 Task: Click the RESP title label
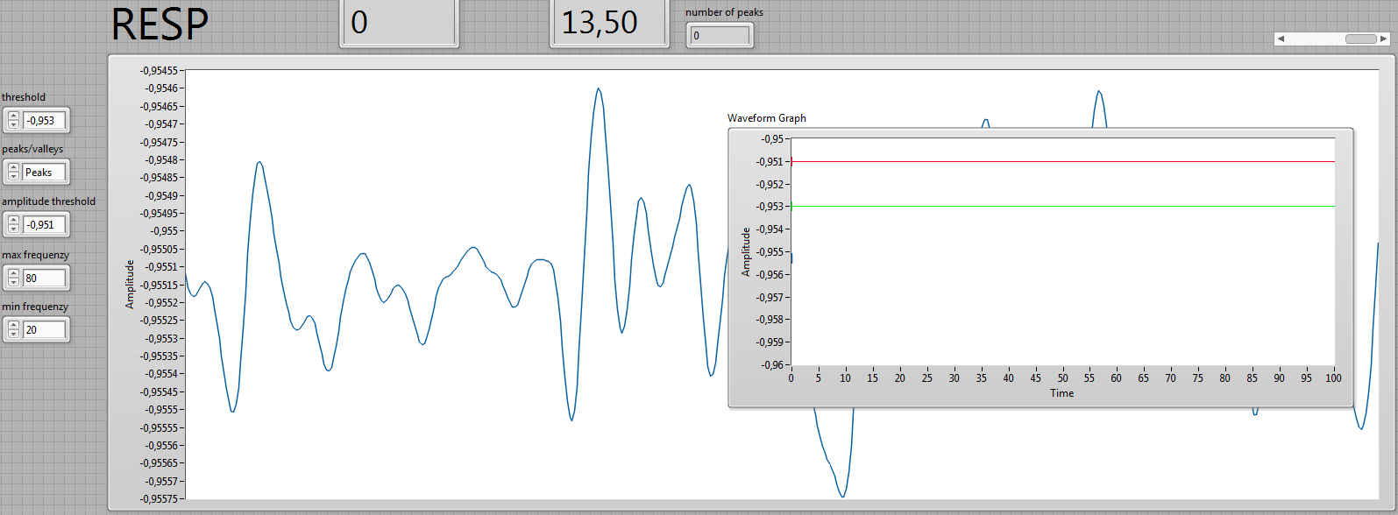click(x=160, y=24)
